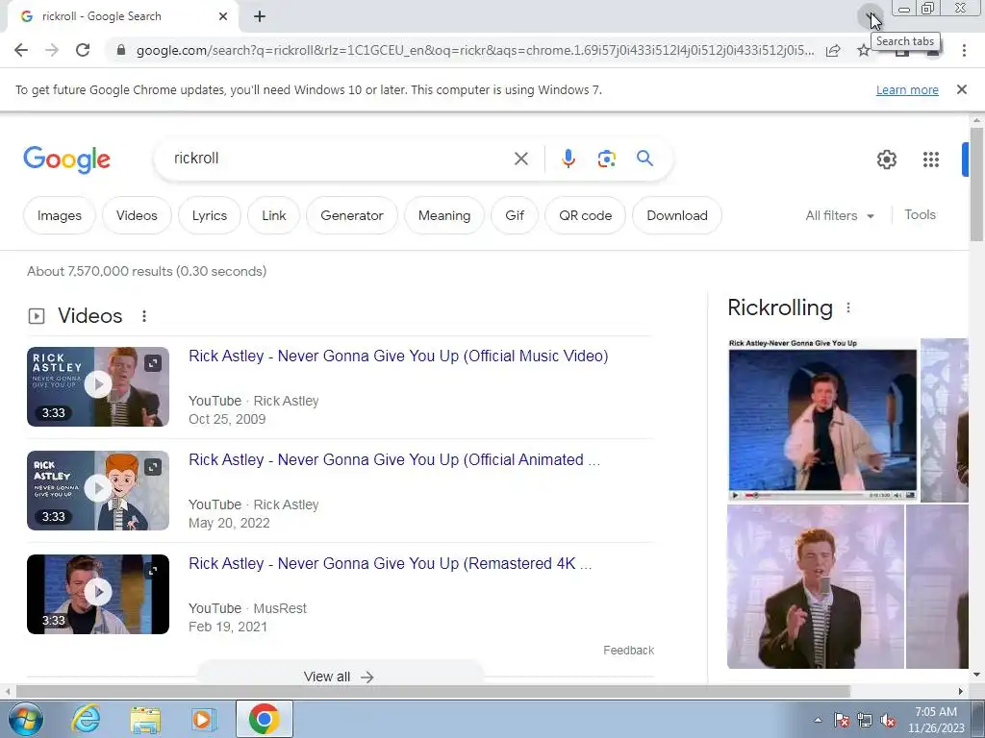Expand preview on Remastered 4K thumbnail
Viewport: 985px width, 738px height.
153,571
